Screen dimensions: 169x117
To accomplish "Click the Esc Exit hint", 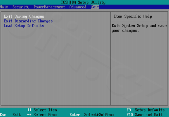I will (10, 115).
